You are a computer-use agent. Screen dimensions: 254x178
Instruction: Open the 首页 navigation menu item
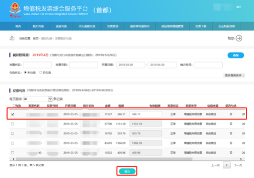click(18, 26)
